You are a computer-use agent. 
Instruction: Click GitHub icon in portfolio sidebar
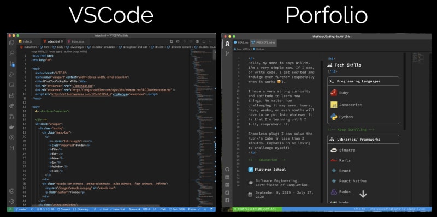point(227,169)
